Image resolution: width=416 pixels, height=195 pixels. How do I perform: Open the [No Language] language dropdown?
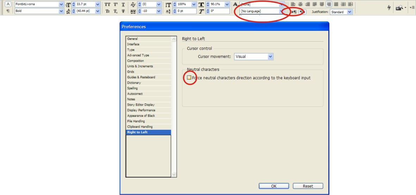[282, 11]
